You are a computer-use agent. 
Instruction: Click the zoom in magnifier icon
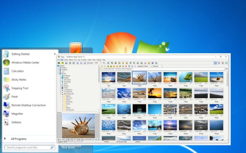click(x=77, y=63)
